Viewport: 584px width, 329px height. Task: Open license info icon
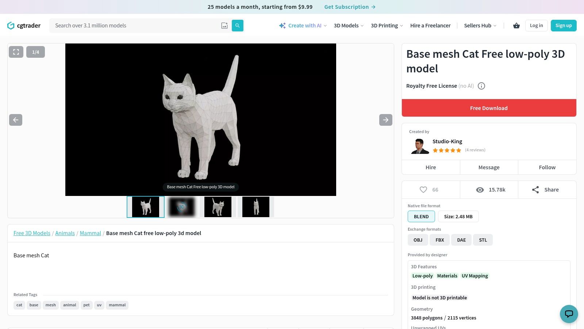[x=481, y=86]
